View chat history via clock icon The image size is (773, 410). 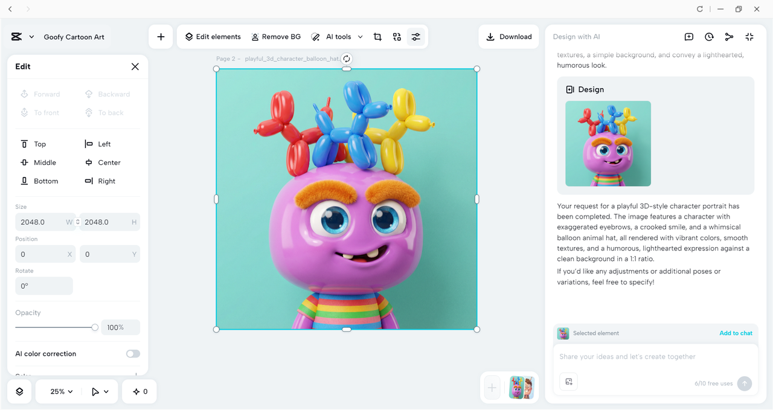tap(709, 37)
